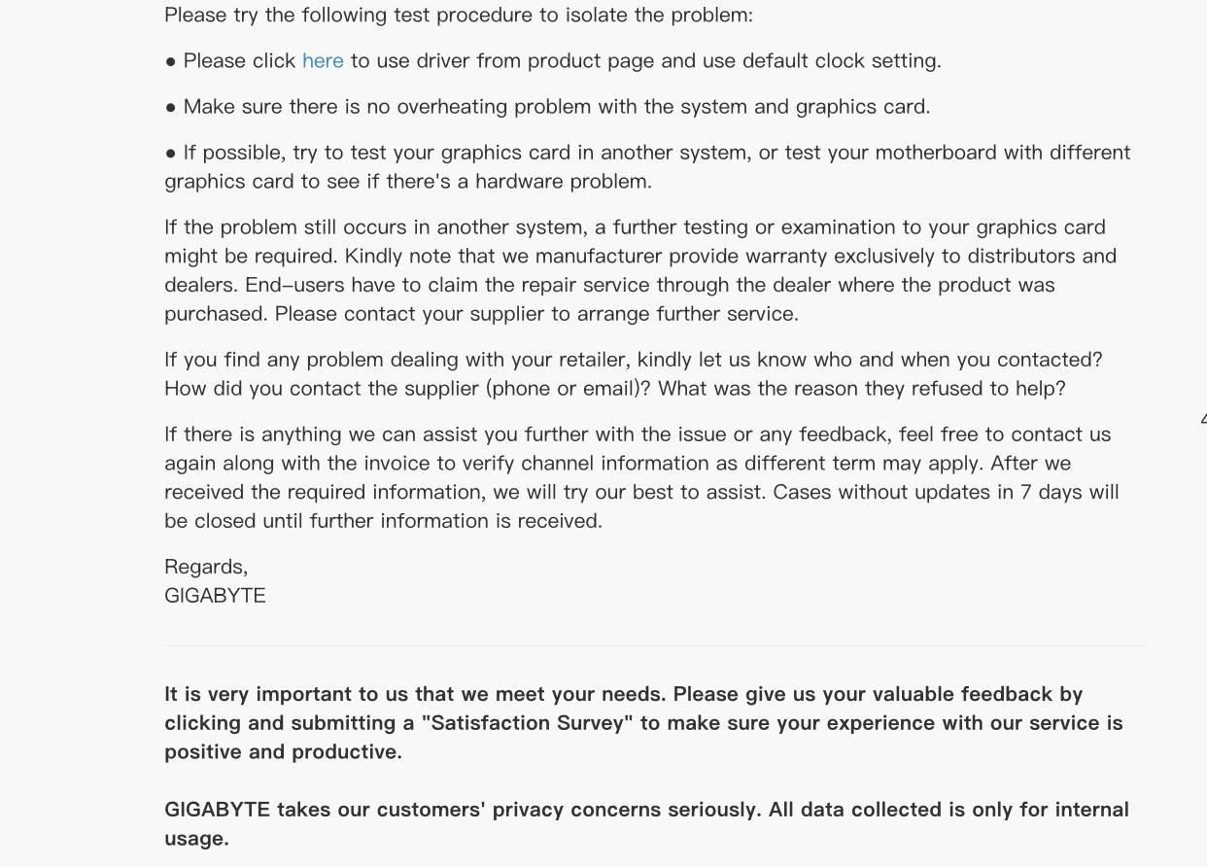Click the "Please try the following test procedure" line

(459, 16)
